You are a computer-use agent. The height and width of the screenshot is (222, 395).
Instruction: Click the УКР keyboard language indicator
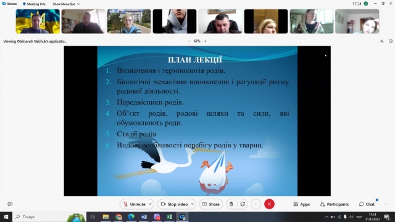pyautogui.click(x=359, y=216)
